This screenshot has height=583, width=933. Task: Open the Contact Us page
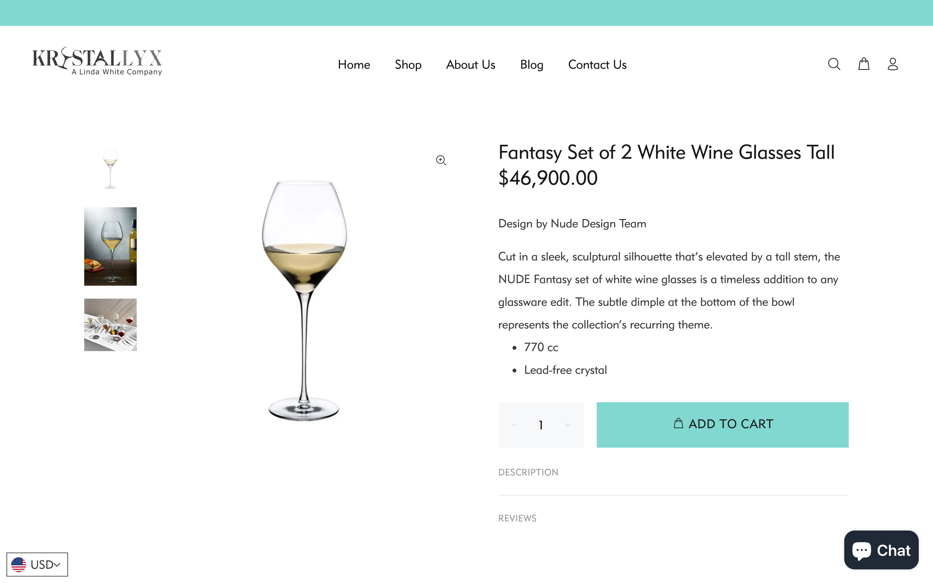point(597,64)
